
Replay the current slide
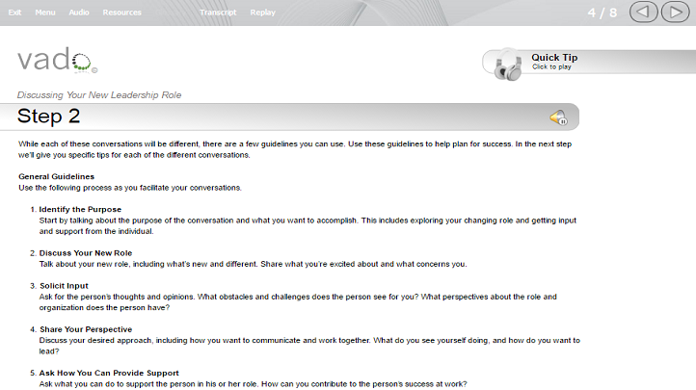point(263,13)
